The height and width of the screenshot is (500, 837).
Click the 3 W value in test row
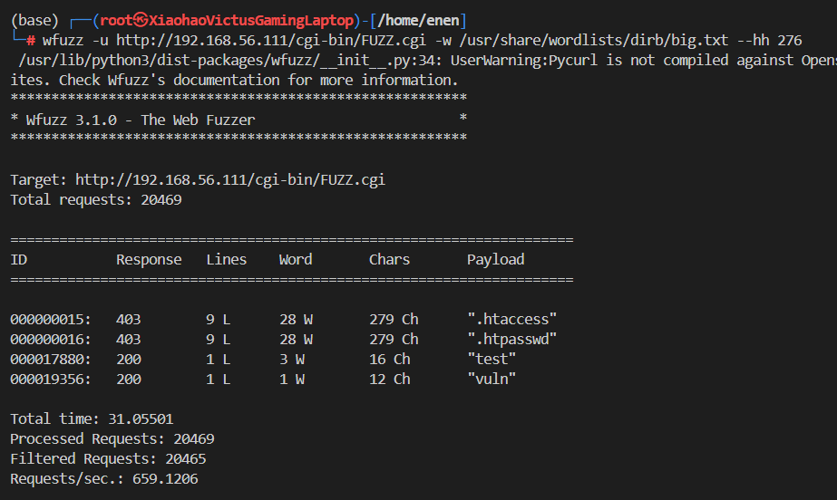pos(292,360)
